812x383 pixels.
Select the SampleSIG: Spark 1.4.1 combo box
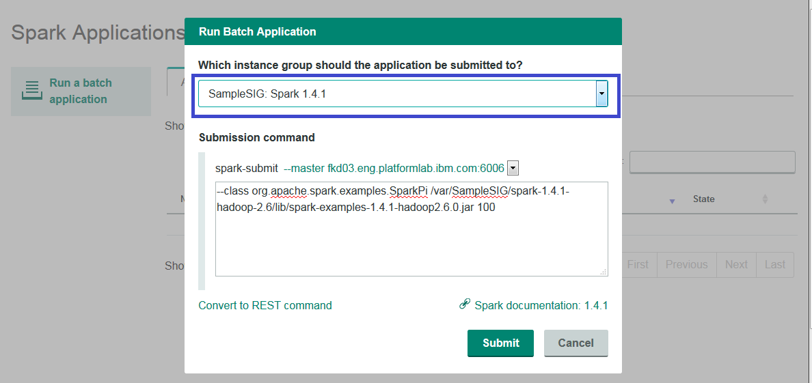pyautogui.click(x=403, y=94)
